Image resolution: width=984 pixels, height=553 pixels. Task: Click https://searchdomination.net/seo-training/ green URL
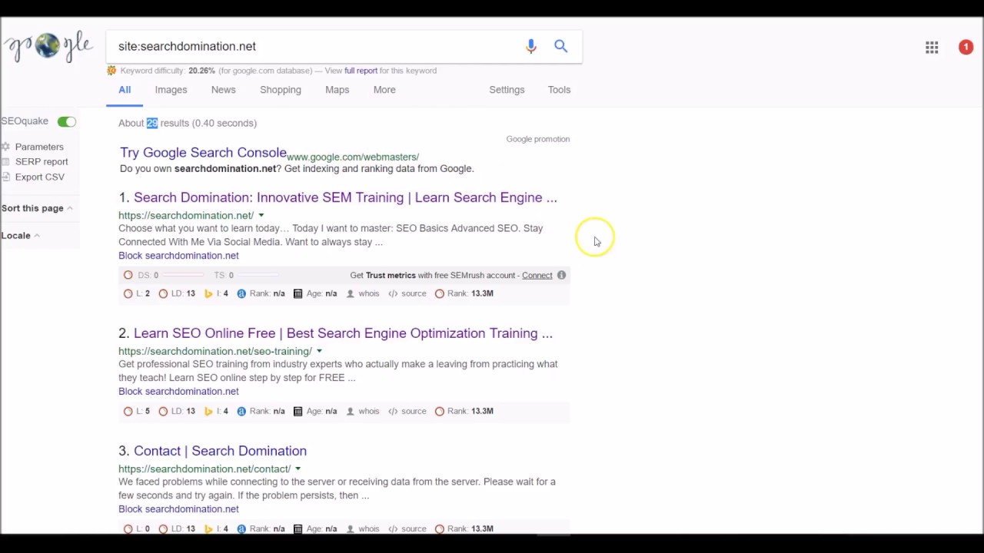click(215, 351)
